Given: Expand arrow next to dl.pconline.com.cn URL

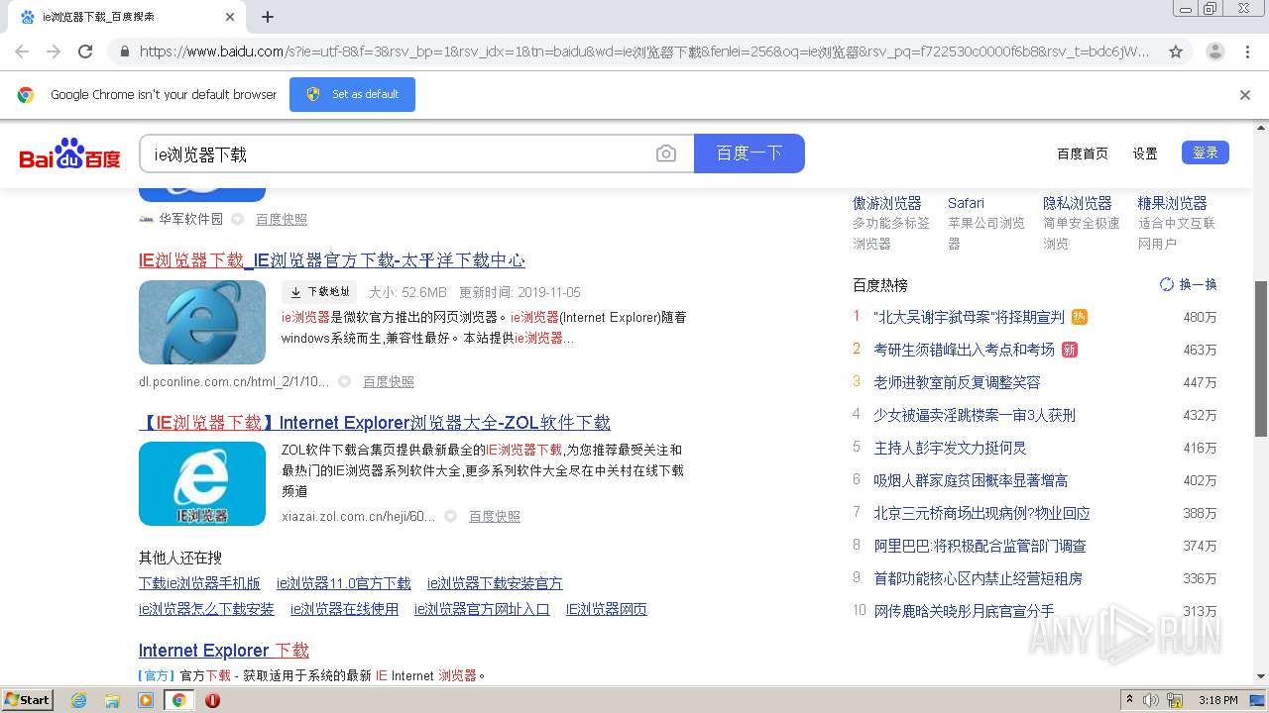Looking at the screenshot, I should [x=344, y=381].
